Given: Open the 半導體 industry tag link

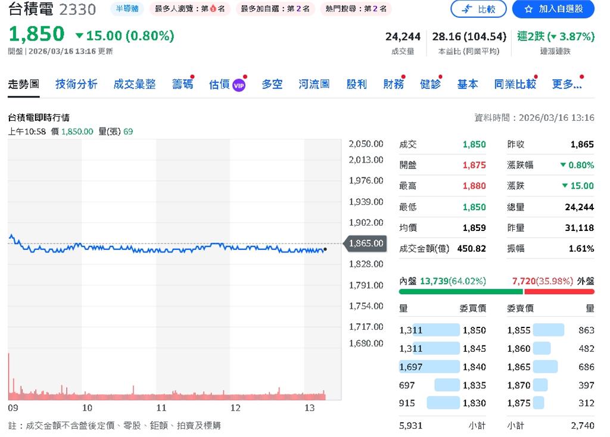Looking at the screenshot, I should (127, 9).
